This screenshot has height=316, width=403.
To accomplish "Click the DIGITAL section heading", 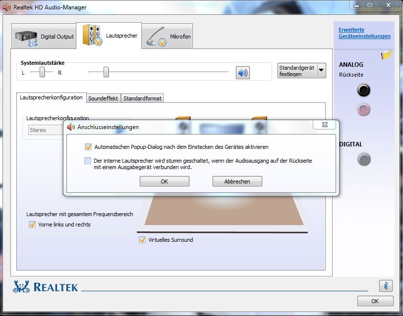I will tap(350, 144).
